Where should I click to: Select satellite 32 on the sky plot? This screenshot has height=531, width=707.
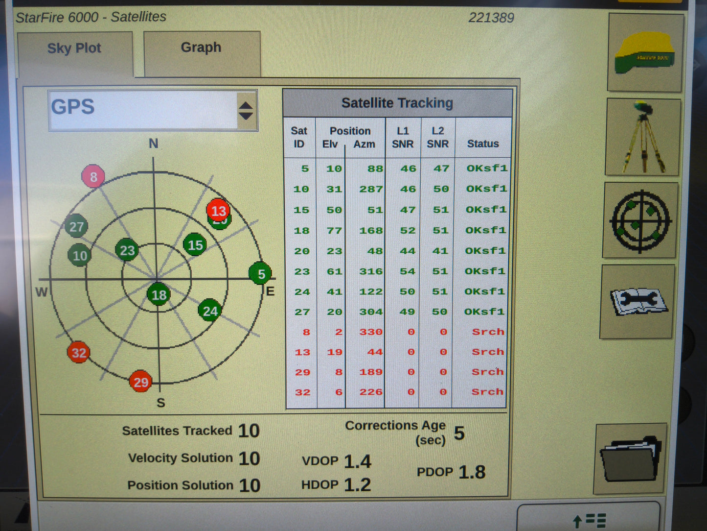pyautogui.click(x=79, y=353)
